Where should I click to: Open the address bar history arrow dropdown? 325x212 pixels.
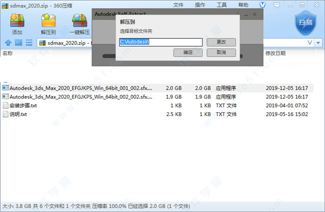click(x=318, y=43)
